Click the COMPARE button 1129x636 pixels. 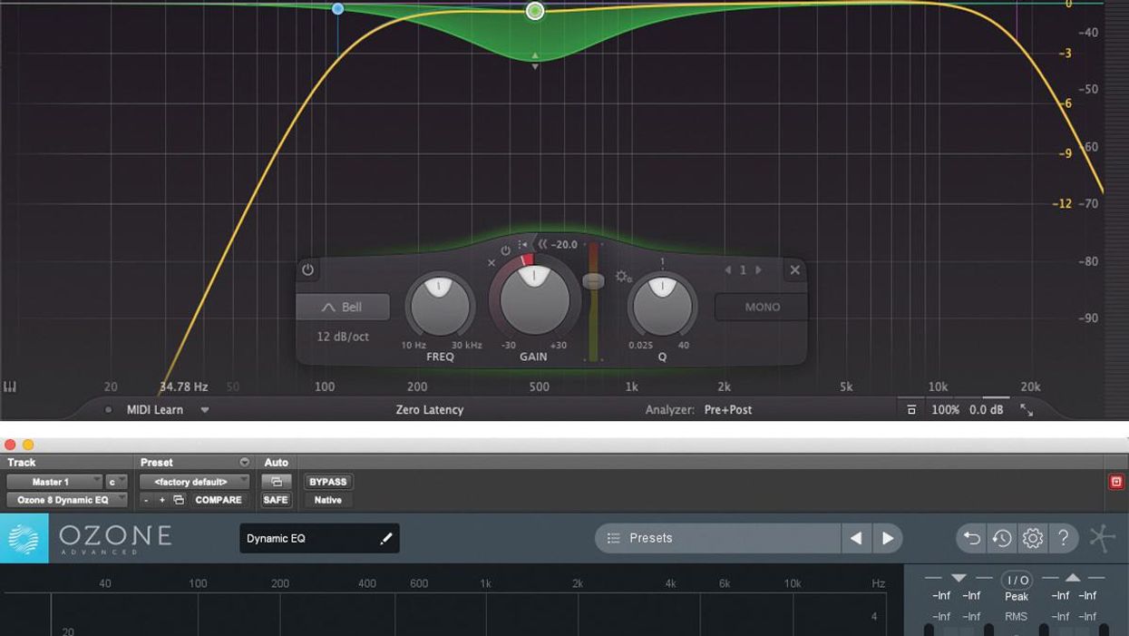coord(218,500)
